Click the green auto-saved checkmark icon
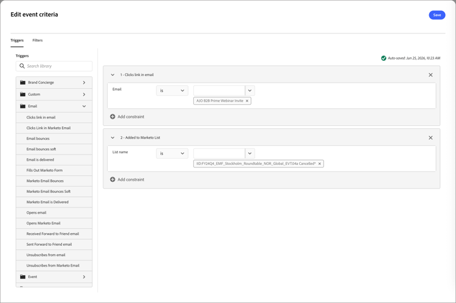Viewport: 456px width, 303px height. (384, 58)
